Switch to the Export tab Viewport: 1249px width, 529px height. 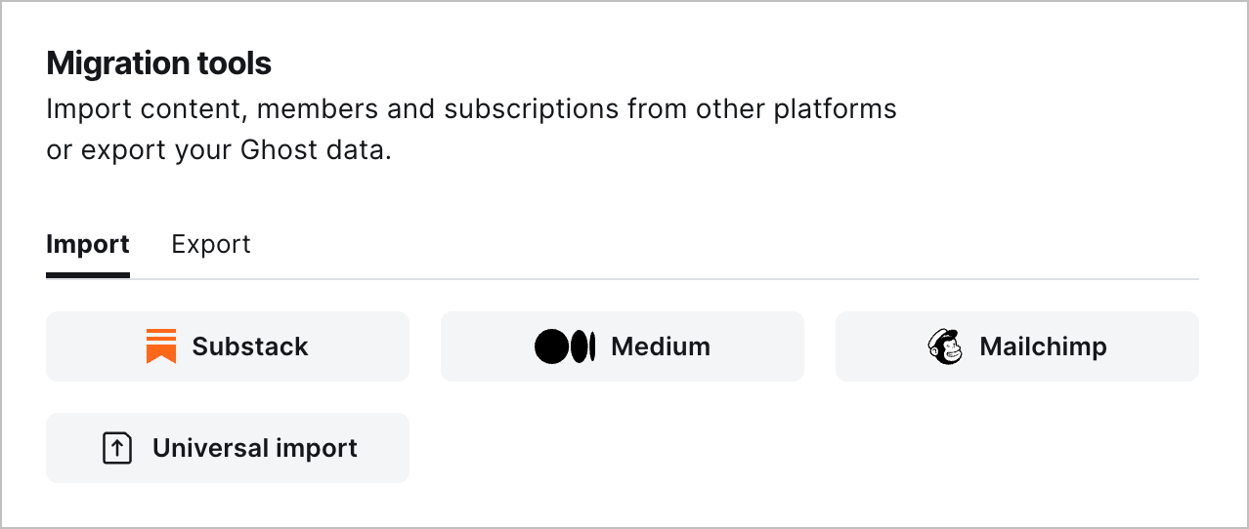(x=211, y=244)
